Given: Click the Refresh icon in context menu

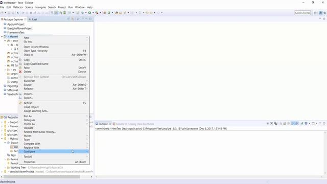Looking at the screenshot, I should 20,103.
